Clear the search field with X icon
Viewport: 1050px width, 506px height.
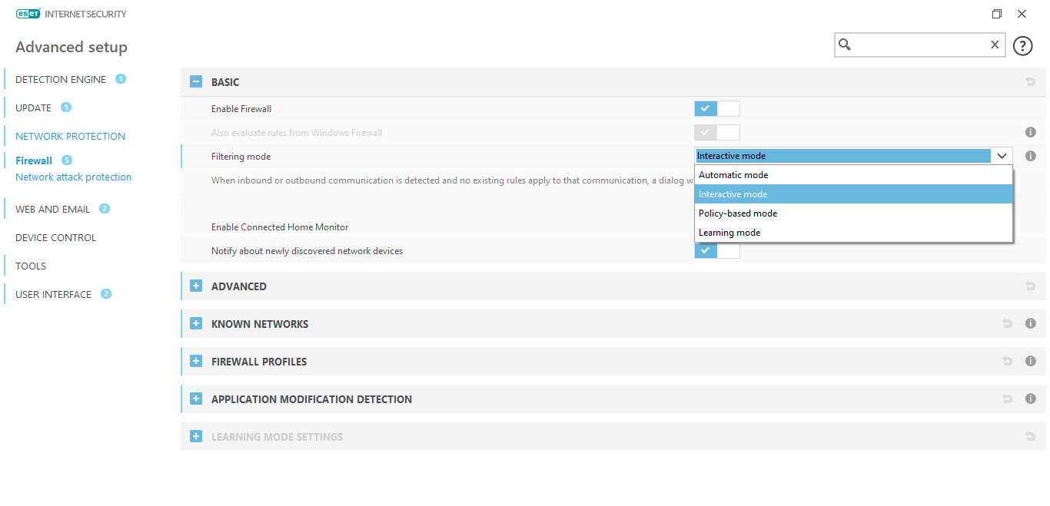pyautogui.click(x=995, y=45)
